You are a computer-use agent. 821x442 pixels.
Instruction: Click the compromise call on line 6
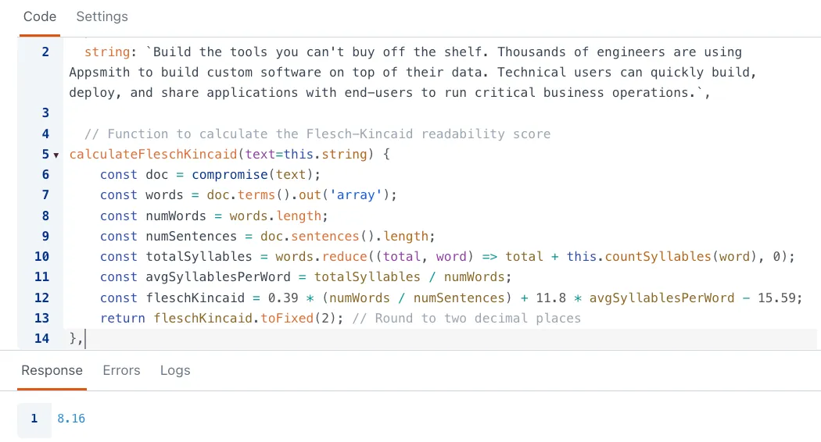click(x=230, y=175)
